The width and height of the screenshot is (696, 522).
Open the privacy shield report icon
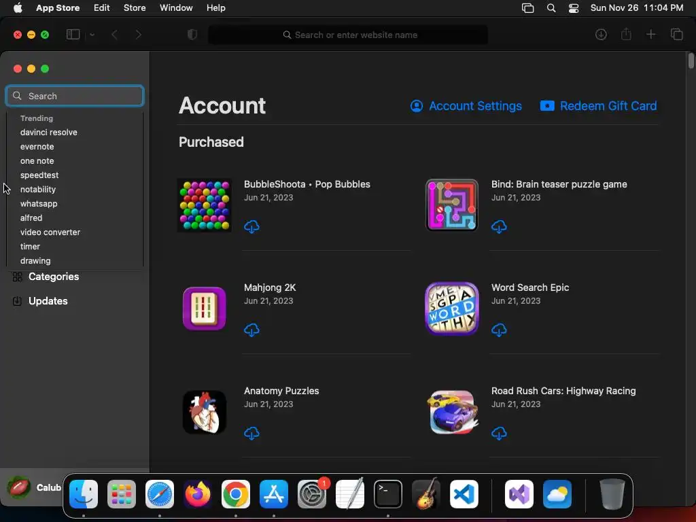[x=192, y=35]
